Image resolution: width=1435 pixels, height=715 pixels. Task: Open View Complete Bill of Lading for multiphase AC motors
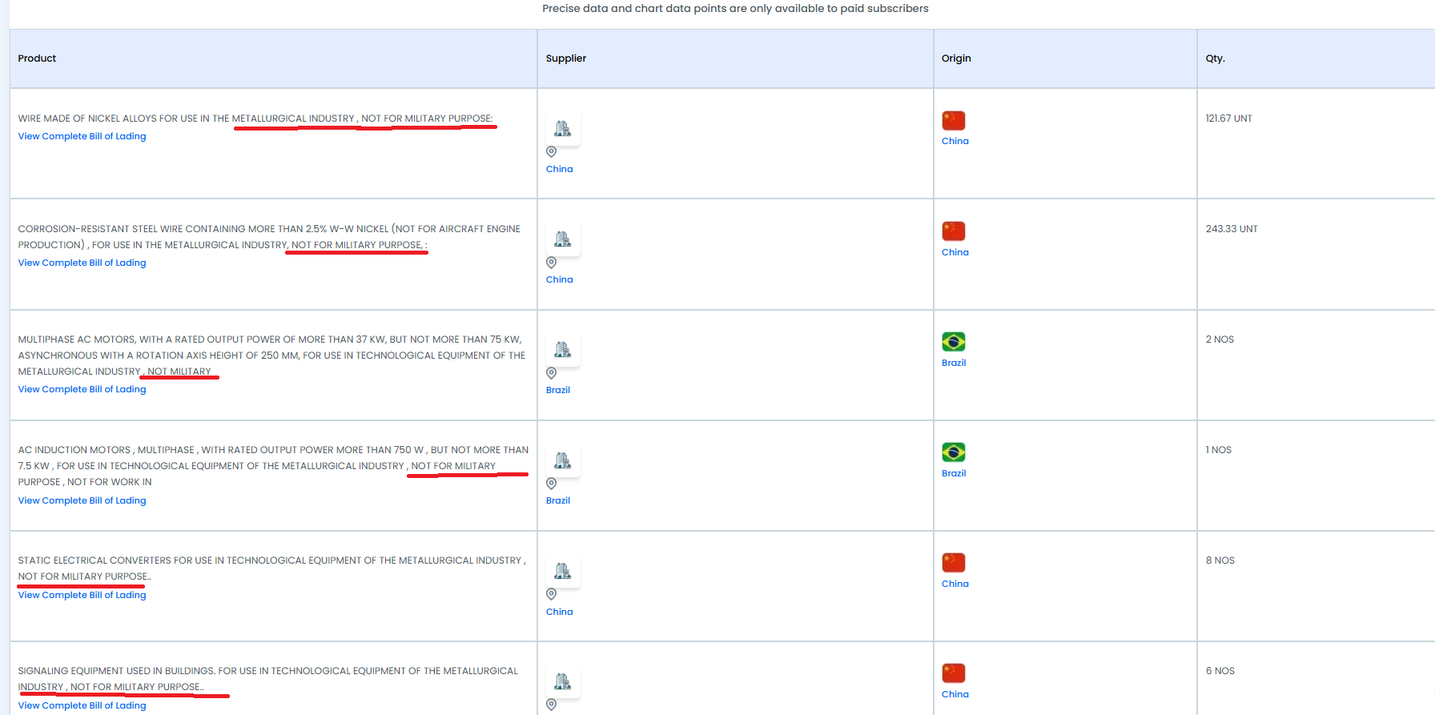[x=82, y=389]
